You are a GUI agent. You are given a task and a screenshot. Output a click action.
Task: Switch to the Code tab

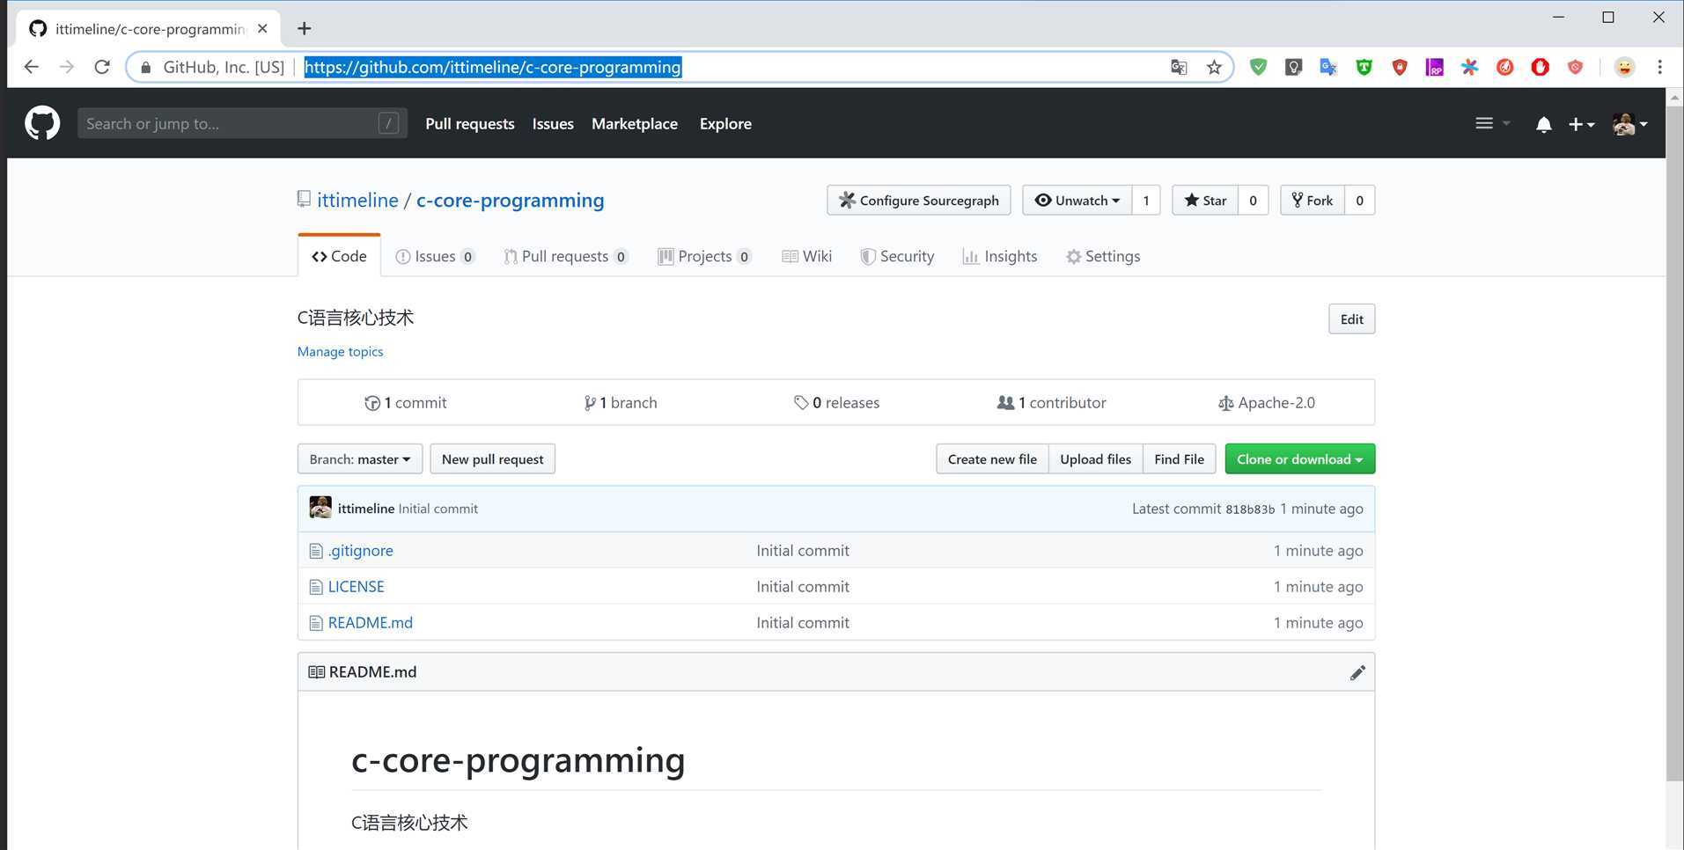pos(339,256)
